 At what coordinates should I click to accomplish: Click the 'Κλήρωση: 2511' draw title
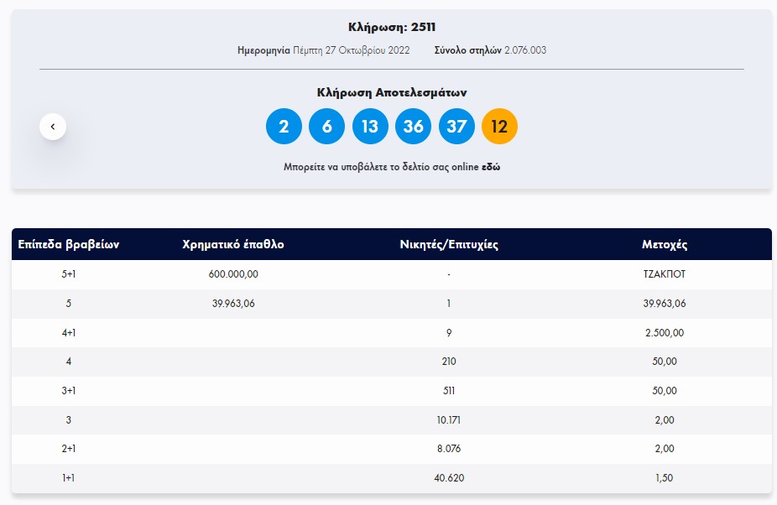392,27
